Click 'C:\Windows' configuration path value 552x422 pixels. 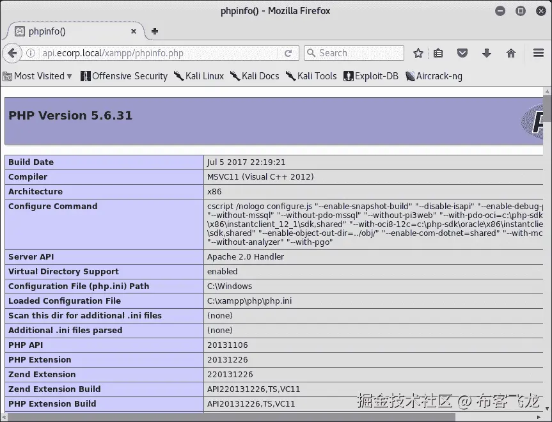pos(230,286)
